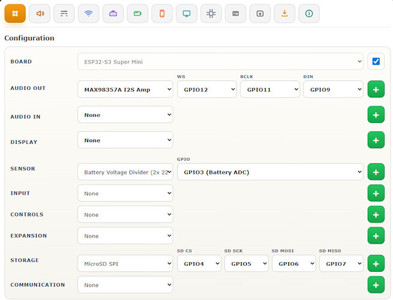Expand the Audio Out MAX98357A dropdown
This screenshot has width=393, height=300.
point(125,89)
